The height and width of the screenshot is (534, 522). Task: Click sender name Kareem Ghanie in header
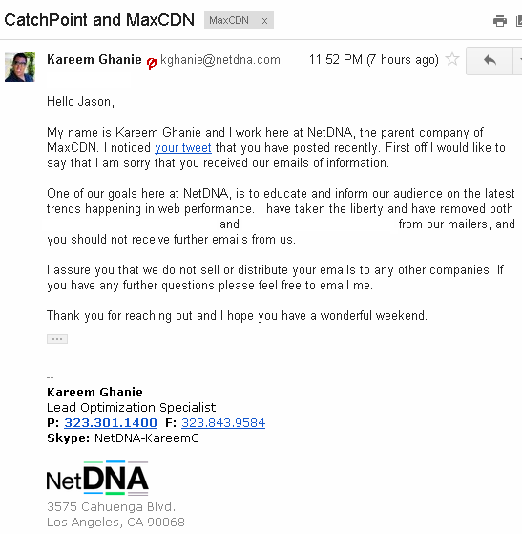point(94,59)
